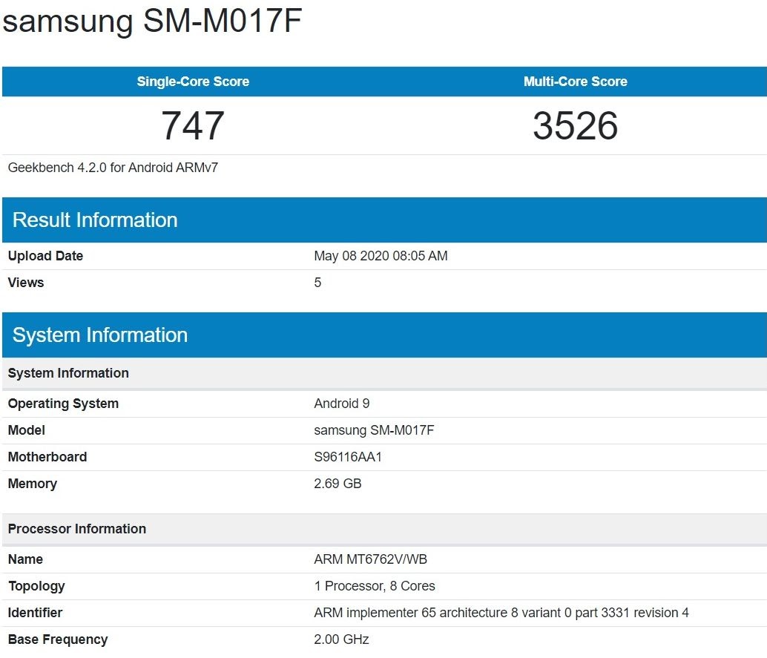Image resolution: width=767 pixels, height=658 pixels.
Task: Select the Upload Date row label
Action: pyautogui.click(x=45, y=256)
